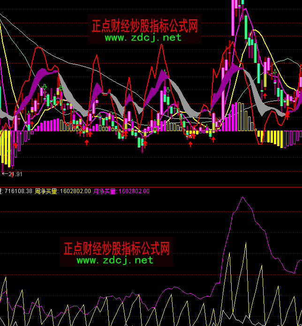Click the highest magenta peak in lower panel

point(242,197)
